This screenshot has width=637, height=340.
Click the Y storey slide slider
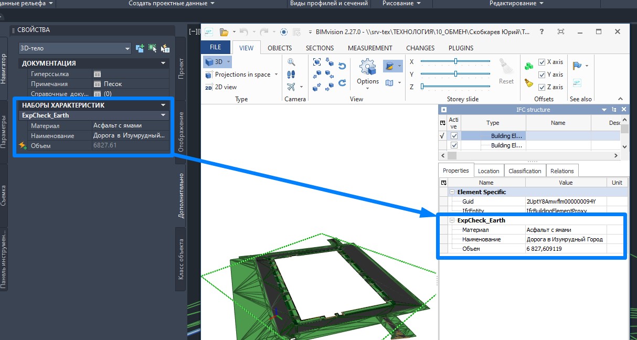(455, 74)
